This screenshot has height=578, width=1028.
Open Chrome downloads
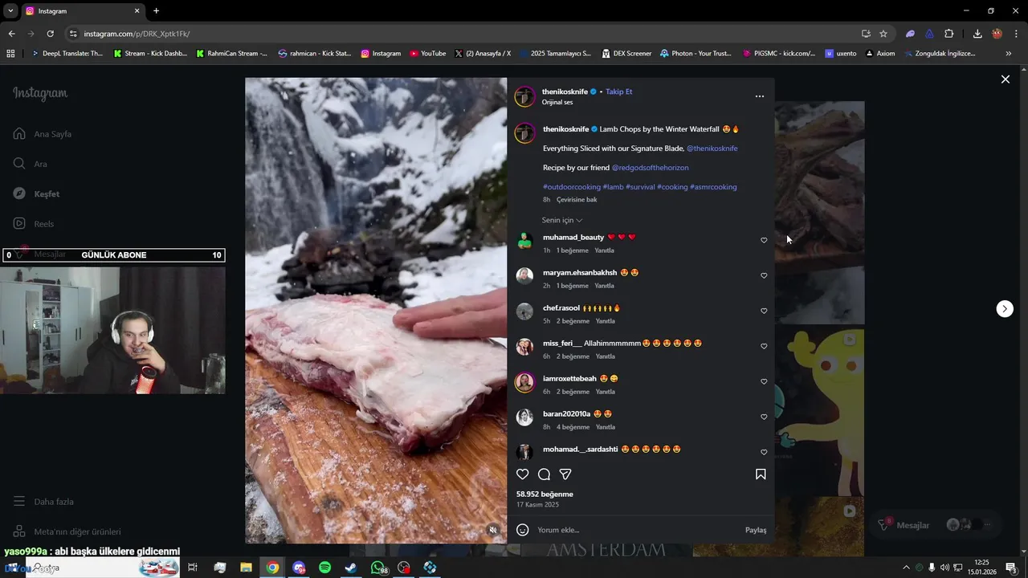(977, 34)
